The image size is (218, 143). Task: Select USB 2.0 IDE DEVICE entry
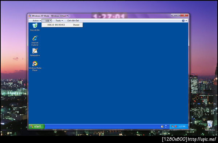click(62, 25)
